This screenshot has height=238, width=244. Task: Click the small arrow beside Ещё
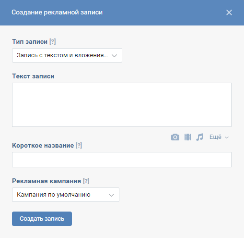(x=227, y=138)
